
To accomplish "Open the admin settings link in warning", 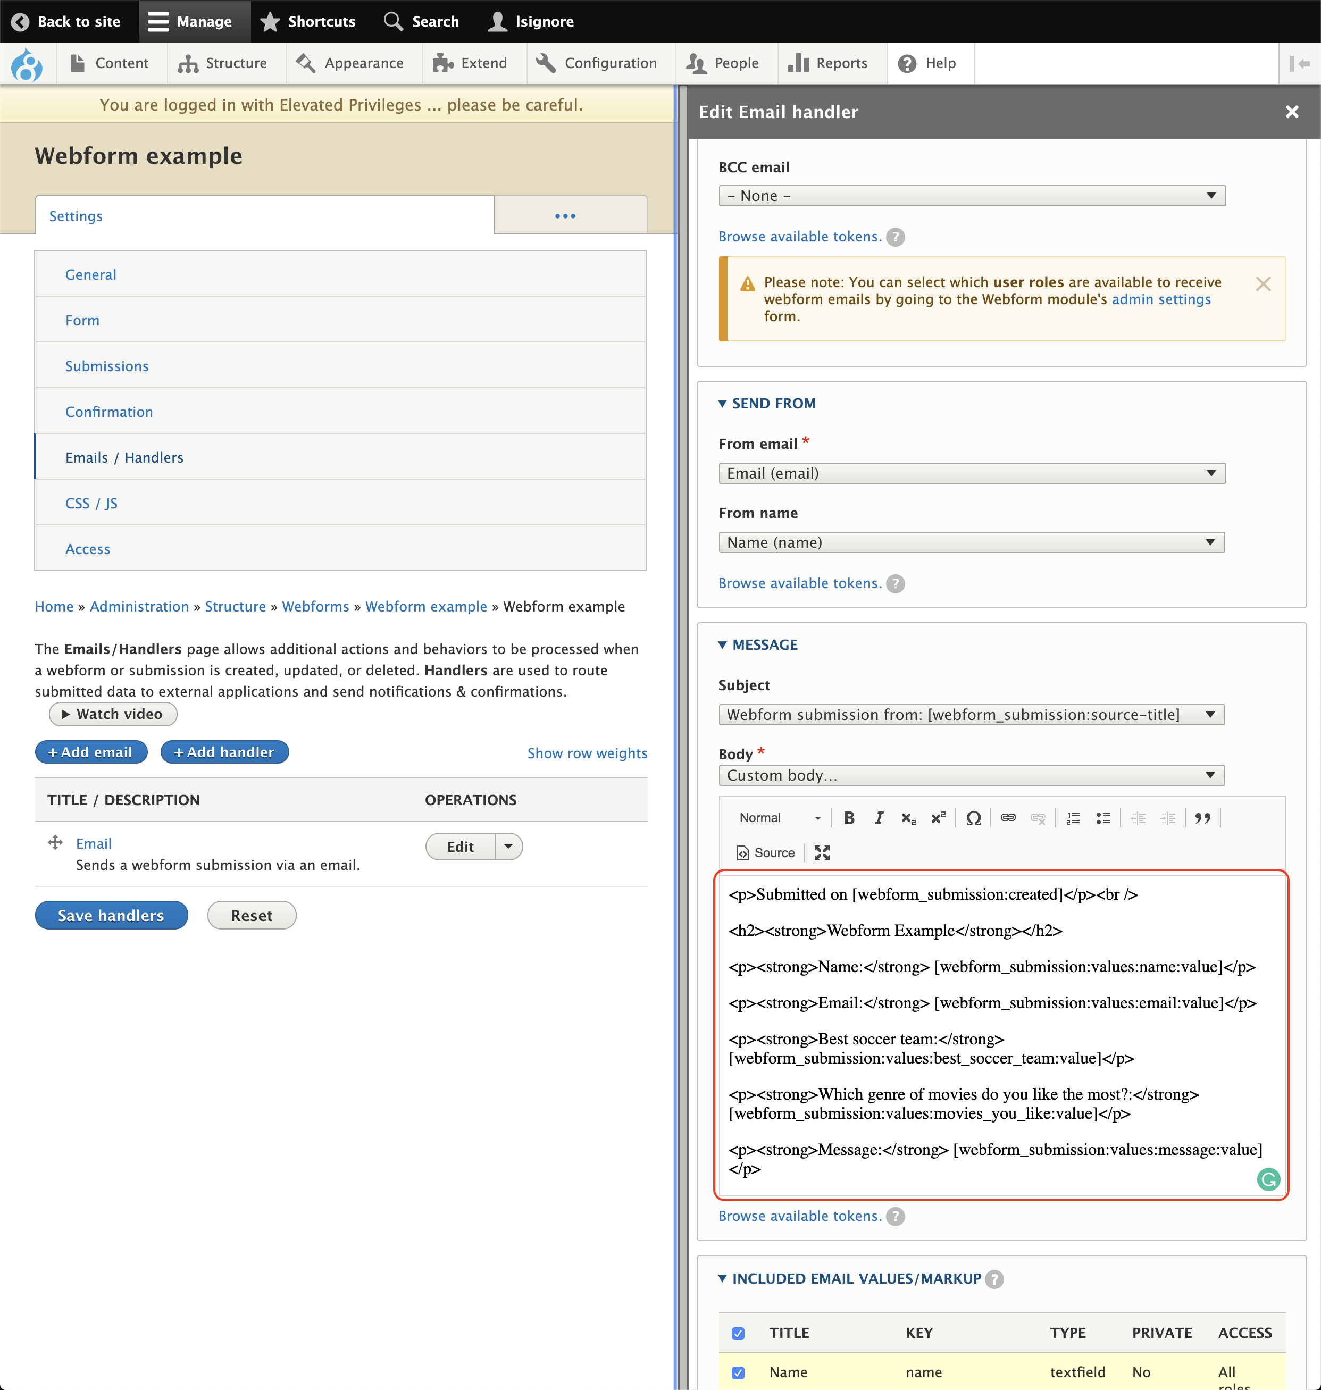I will (1161, 299).
